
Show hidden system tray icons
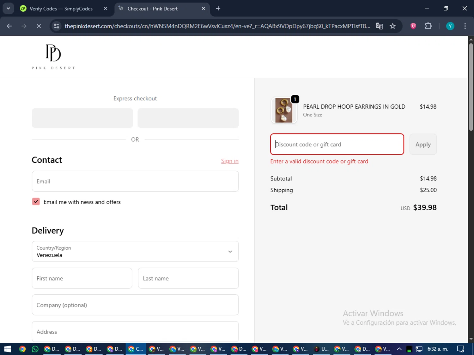399,349
